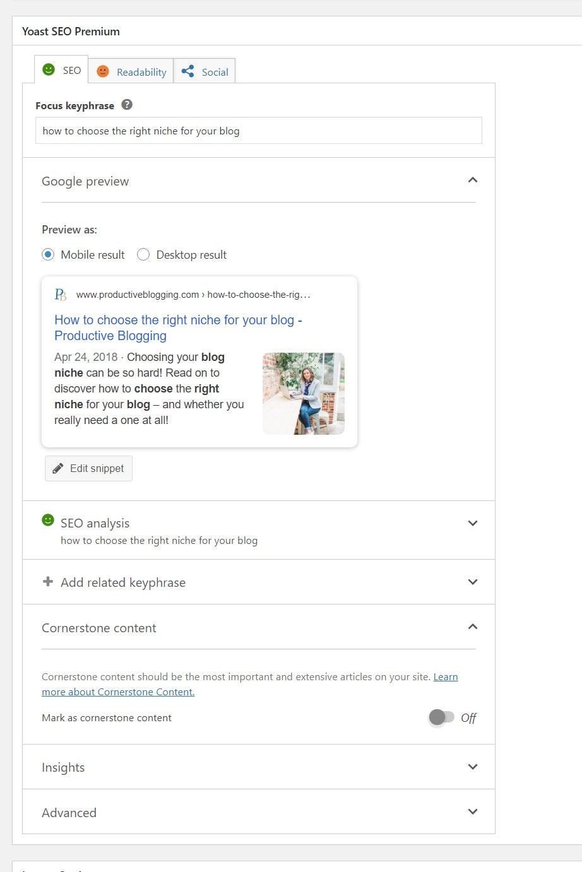Image resolution: width=582 pixels, height=872 pixels.
Task: Select the Desktop result radio button
Action: [143, 255]
